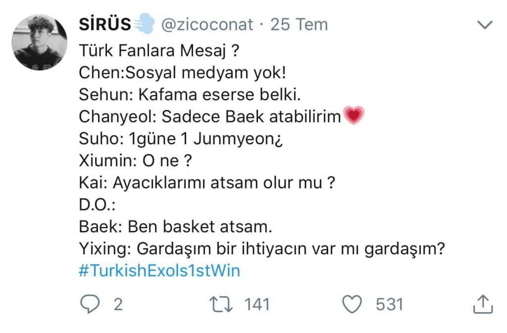
Task: Click the reply count of 2
Action: [118, 304]
